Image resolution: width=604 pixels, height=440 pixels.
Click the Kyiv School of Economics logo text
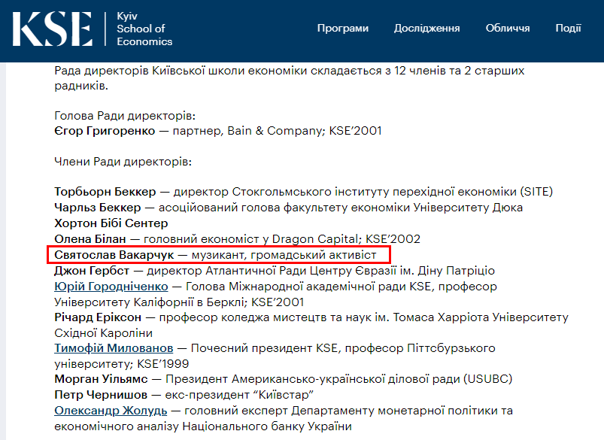tap(141, 29)
